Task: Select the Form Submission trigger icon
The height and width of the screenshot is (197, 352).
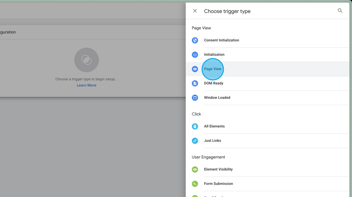Action: pyautogui.click(x=195, y=184)
